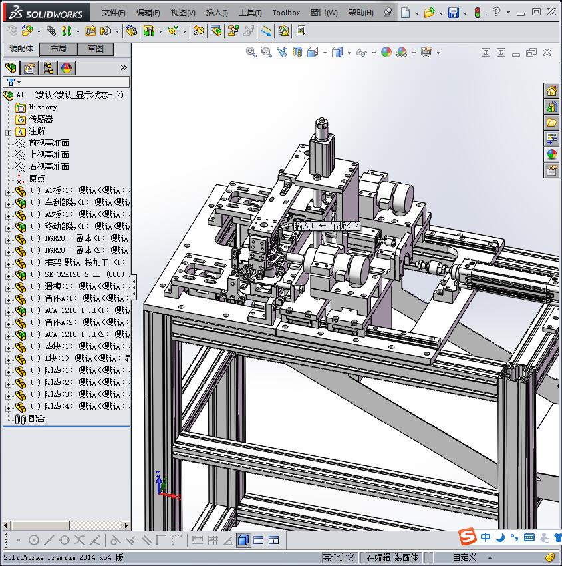Open the 插入 menu
562x566 pixels.
pyautogui.click(x=217, y=13)
